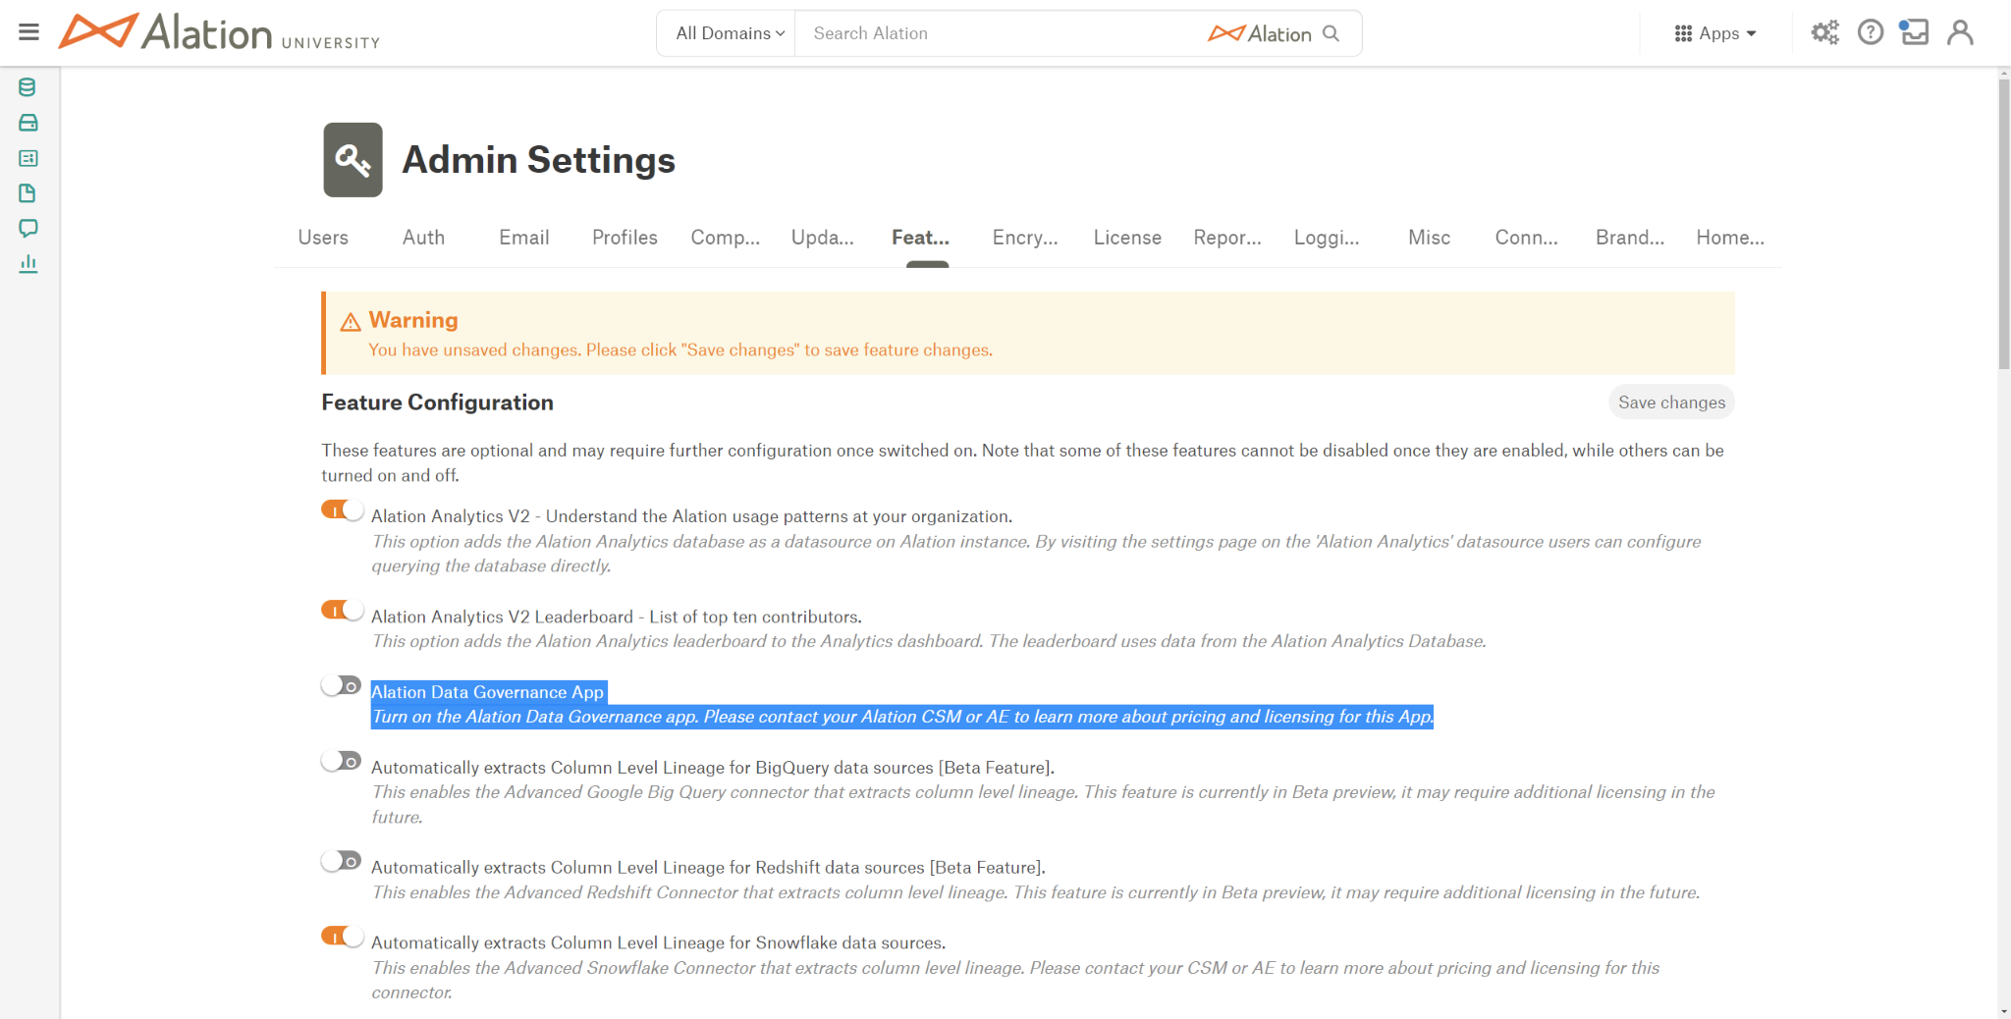Open the documents sidebar icon
The height and width of the screenshot is (1019, 2011).
(27, 193)
